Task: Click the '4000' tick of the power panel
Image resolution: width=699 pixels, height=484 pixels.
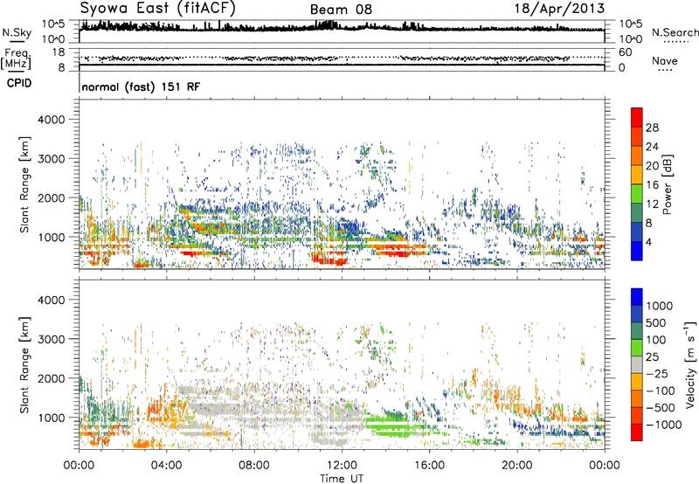Action: [51, 120]
